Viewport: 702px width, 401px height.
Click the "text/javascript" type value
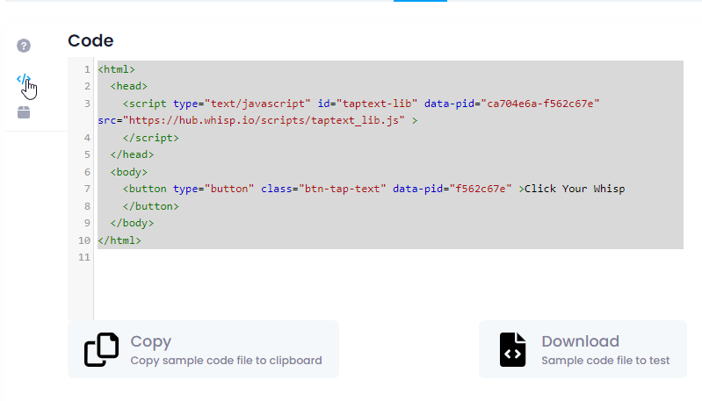(257, 104)
